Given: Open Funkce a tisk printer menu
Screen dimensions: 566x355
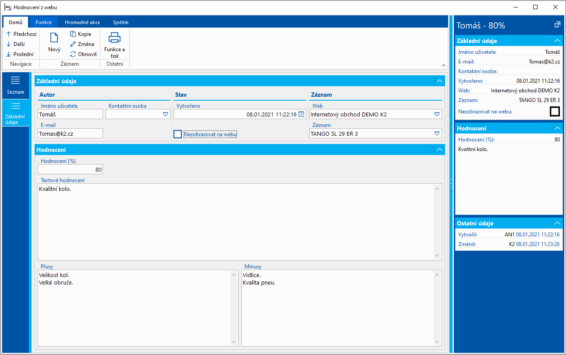Looking at the screenshot, I should 114,45.
